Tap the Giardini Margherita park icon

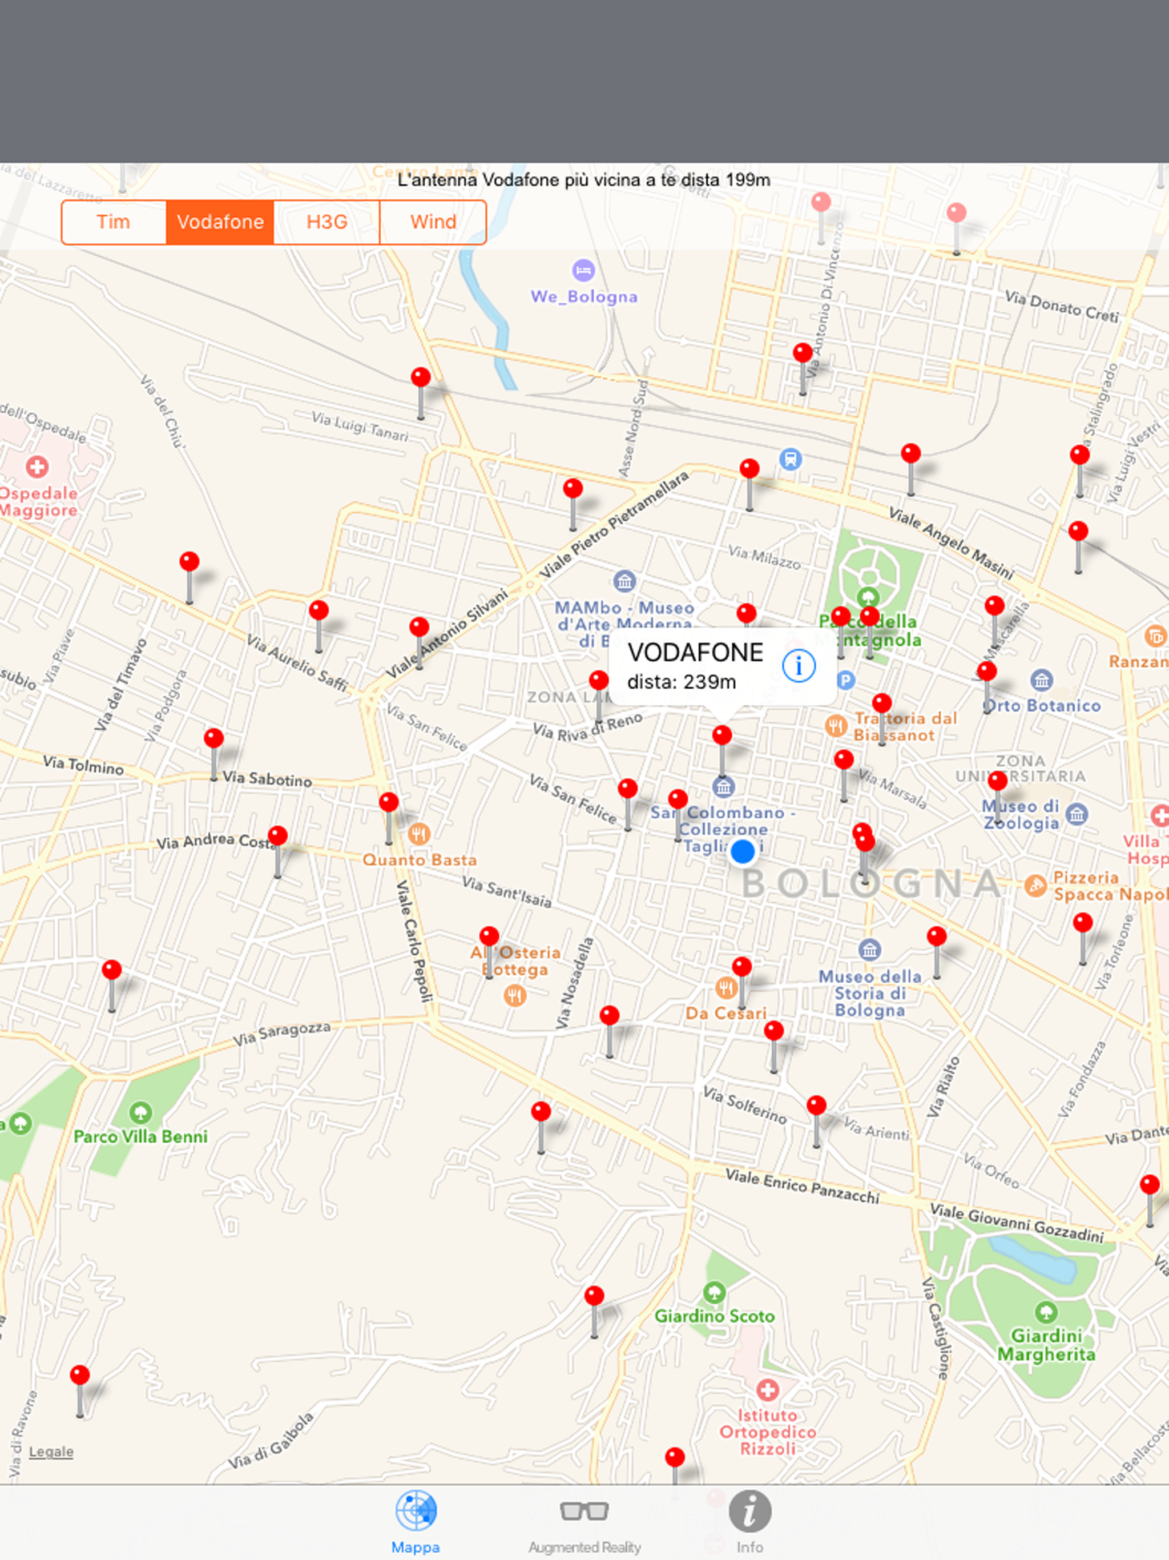coord(1046,1312)
